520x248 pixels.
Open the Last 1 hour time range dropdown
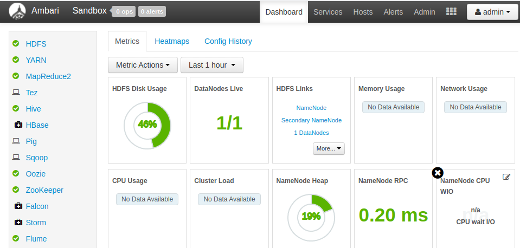[212, 65]
